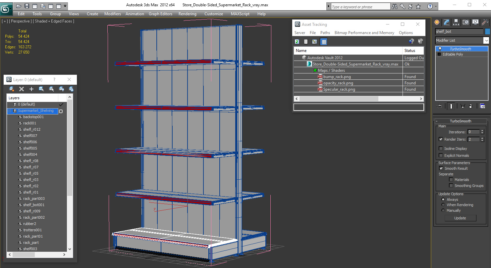Switch to the Motion command panel
The image size is (491, 268).
point(466,22)
